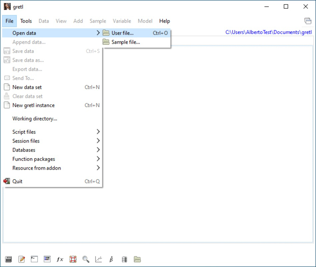Select Resource from addon entry

52,168
